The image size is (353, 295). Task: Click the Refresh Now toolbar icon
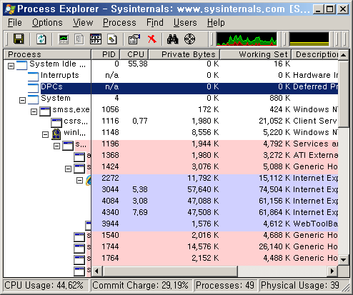(x=41, y=39)
